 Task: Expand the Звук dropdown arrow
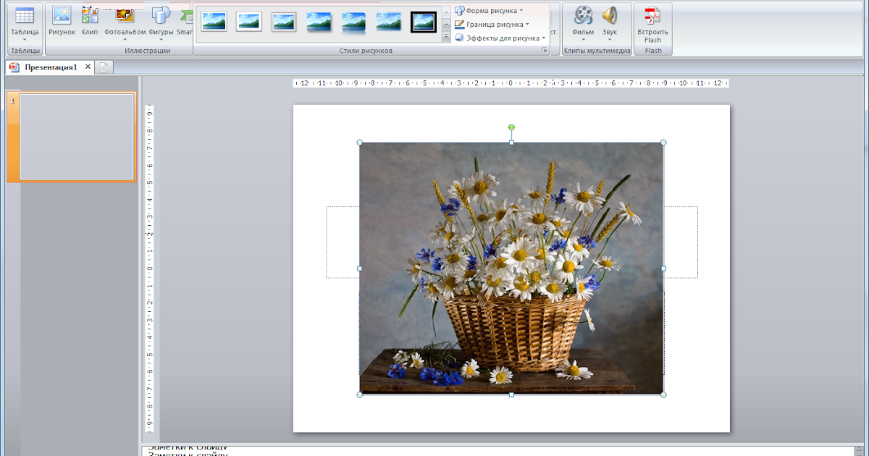click(610, 40)
